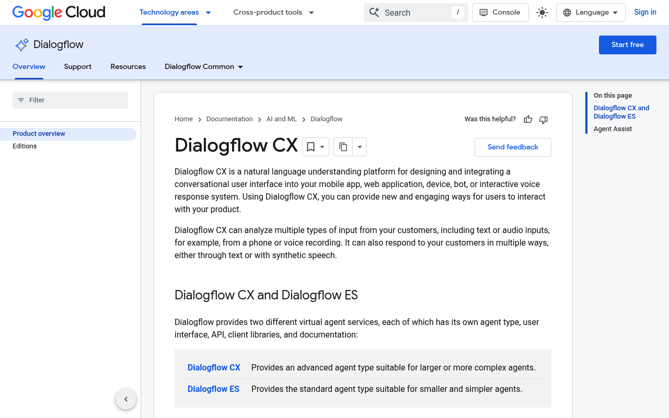The height and width of the screenshot is (418, 669).
Task: Open the Dialogflow CX link in the table
Action: 214,368
